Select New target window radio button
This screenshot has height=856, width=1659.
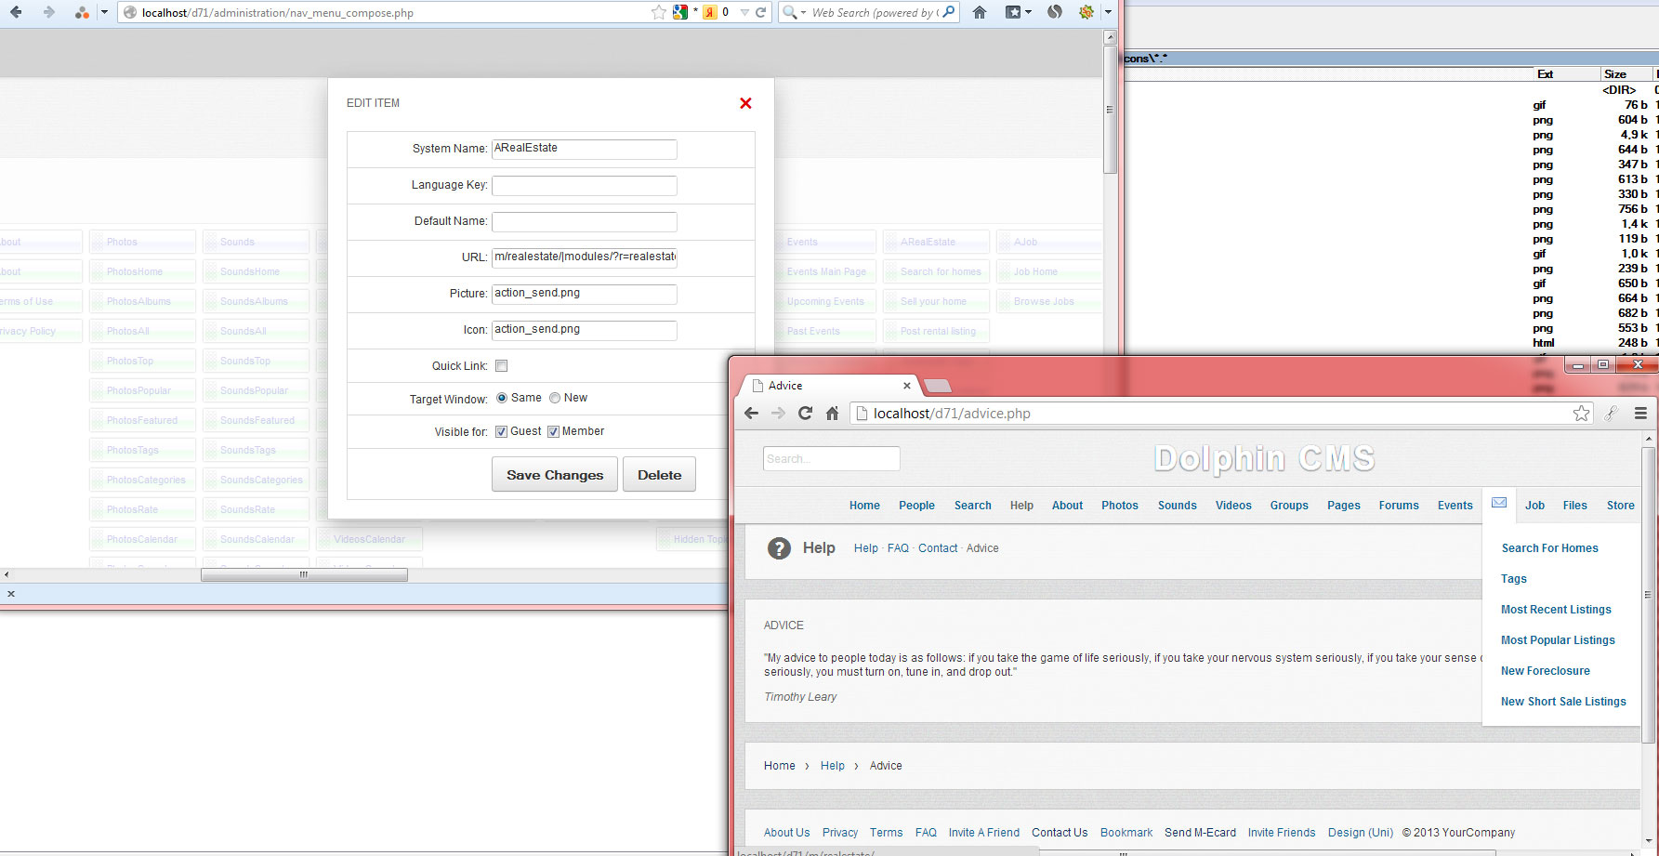tap(555, 398)
